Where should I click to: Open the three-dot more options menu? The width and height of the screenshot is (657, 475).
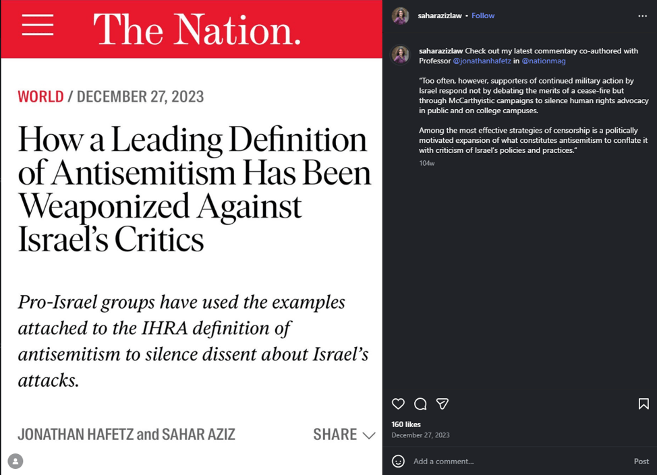(642, 16)
